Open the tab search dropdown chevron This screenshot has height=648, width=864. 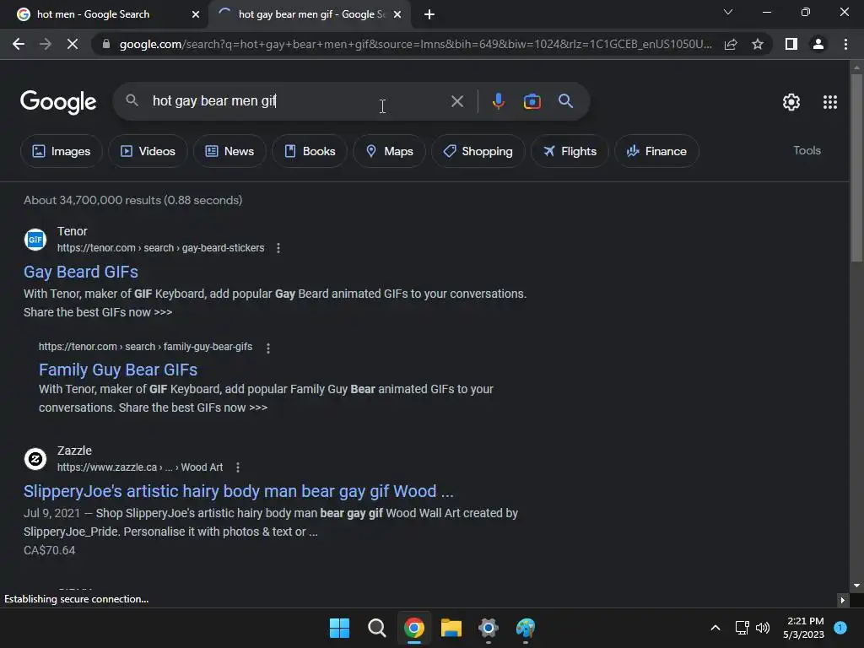point(728,12)
